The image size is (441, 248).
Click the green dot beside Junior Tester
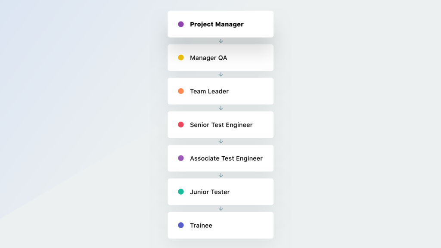click(181, 192)
